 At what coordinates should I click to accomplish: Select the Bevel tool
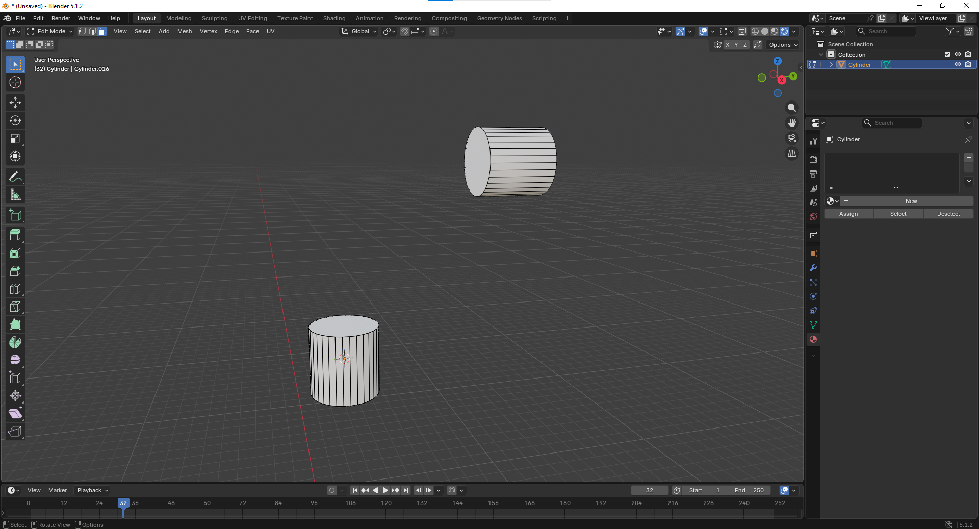point(15,271)
